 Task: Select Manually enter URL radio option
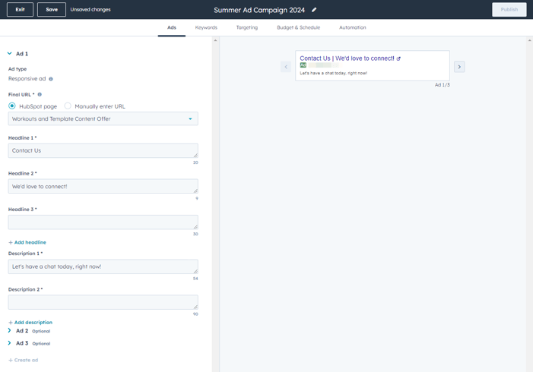tap(68, 106)
